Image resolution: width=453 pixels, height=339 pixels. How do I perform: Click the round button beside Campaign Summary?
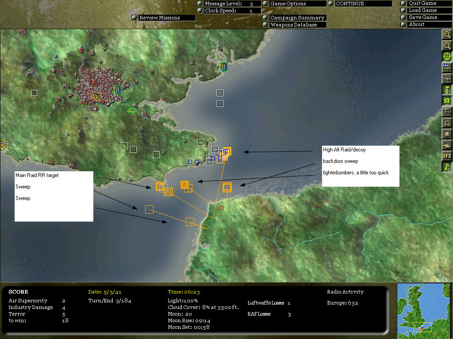265,18
